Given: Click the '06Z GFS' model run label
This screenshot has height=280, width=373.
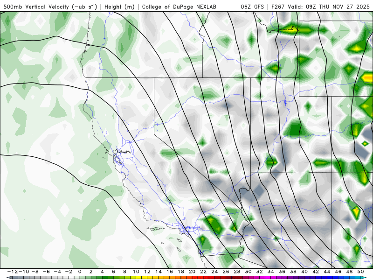Looking at the screenshot, I should tap(252, 7).
